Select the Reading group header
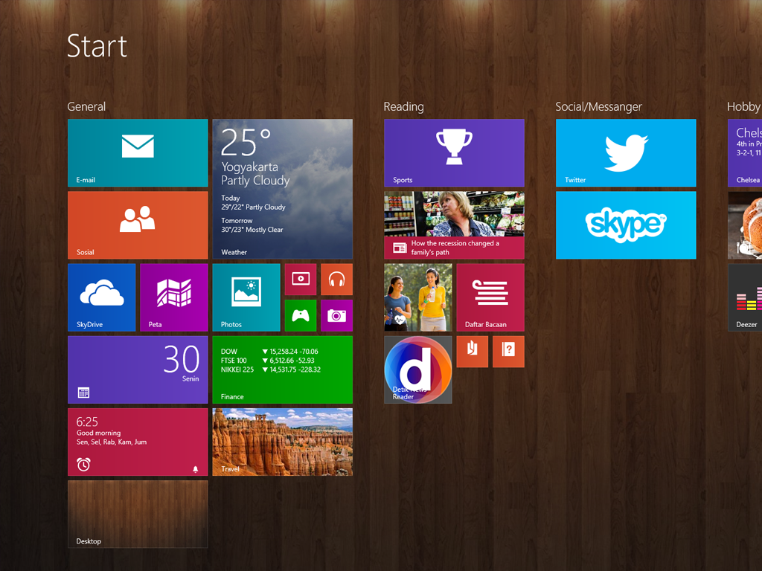 click(x=404, y=106)
